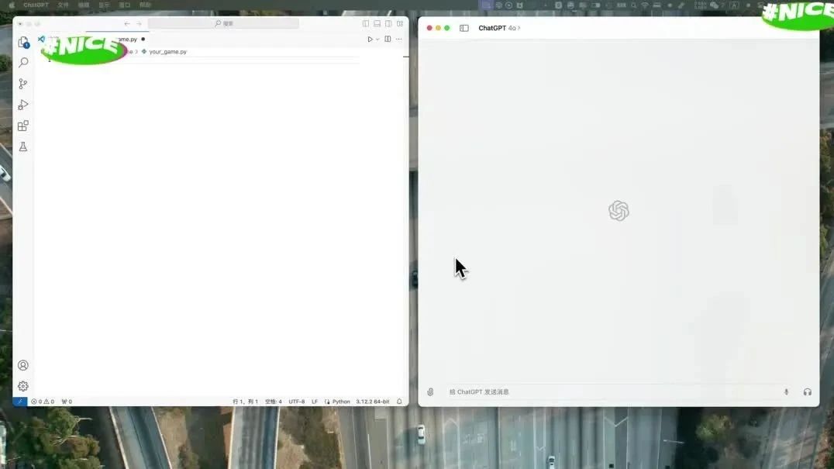
Task: Open notifications bell in VS Code status bar
Action: tap(399, 402)
